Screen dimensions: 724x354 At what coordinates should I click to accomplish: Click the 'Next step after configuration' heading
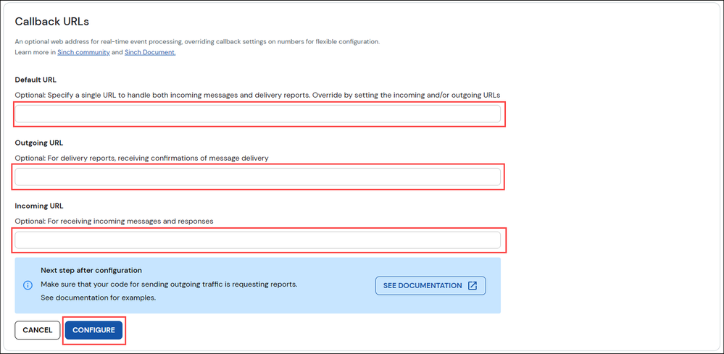point(91,271)
